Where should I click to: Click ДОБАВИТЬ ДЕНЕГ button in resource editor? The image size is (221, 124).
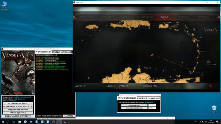click(x=134, y=105)
